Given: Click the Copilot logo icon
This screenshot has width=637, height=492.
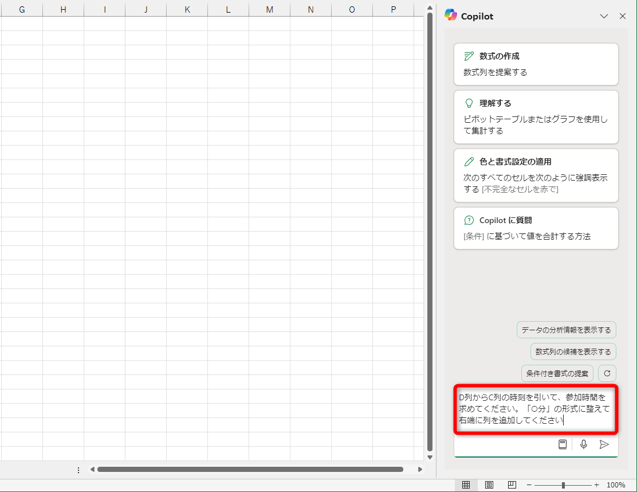Looking at the screenshot, I should coord(450,15).
